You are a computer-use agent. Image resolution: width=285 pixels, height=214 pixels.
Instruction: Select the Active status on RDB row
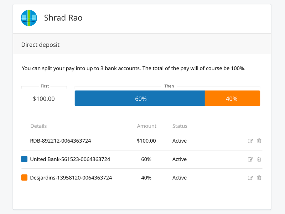click(x=179, y=141)
